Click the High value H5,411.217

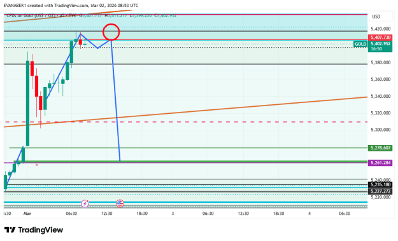pos(116,16)
